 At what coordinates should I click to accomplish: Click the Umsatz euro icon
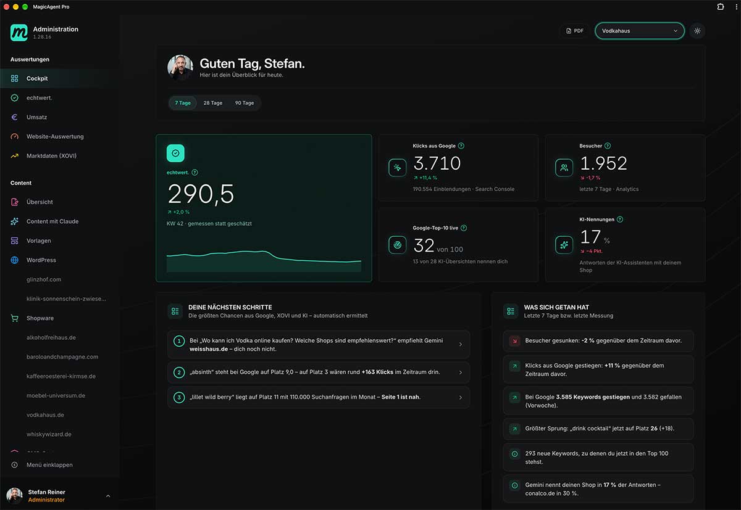(15, 117)
